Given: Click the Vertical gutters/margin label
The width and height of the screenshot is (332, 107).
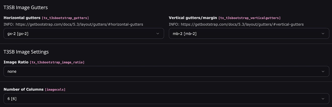Looking at the screenshot, I should pos(193,18).
